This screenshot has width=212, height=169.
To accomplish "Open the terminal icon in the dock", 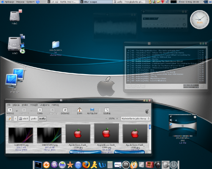I will click(38, 165).
